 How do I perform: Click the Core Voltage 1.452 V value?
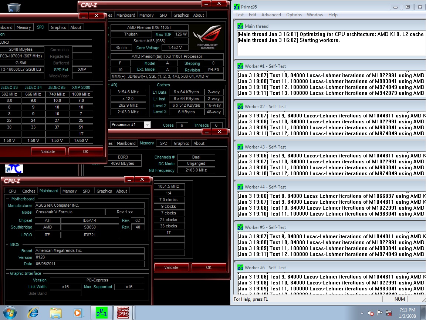pos(175,48)
